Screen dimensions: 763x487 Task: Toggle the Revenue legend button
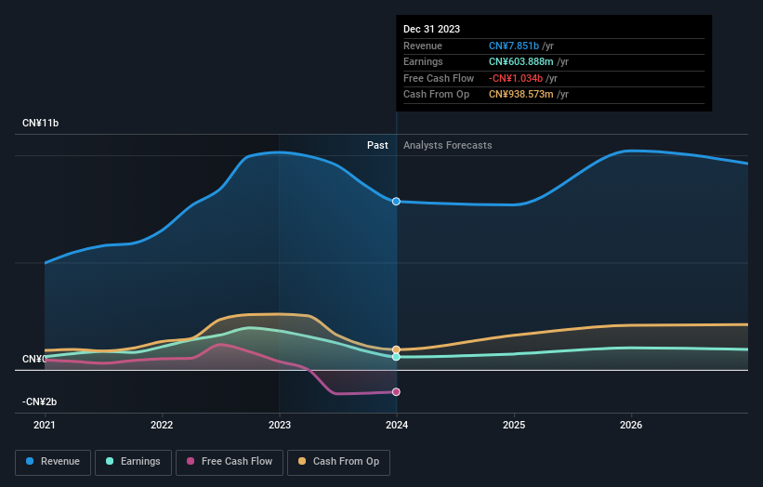53,462
